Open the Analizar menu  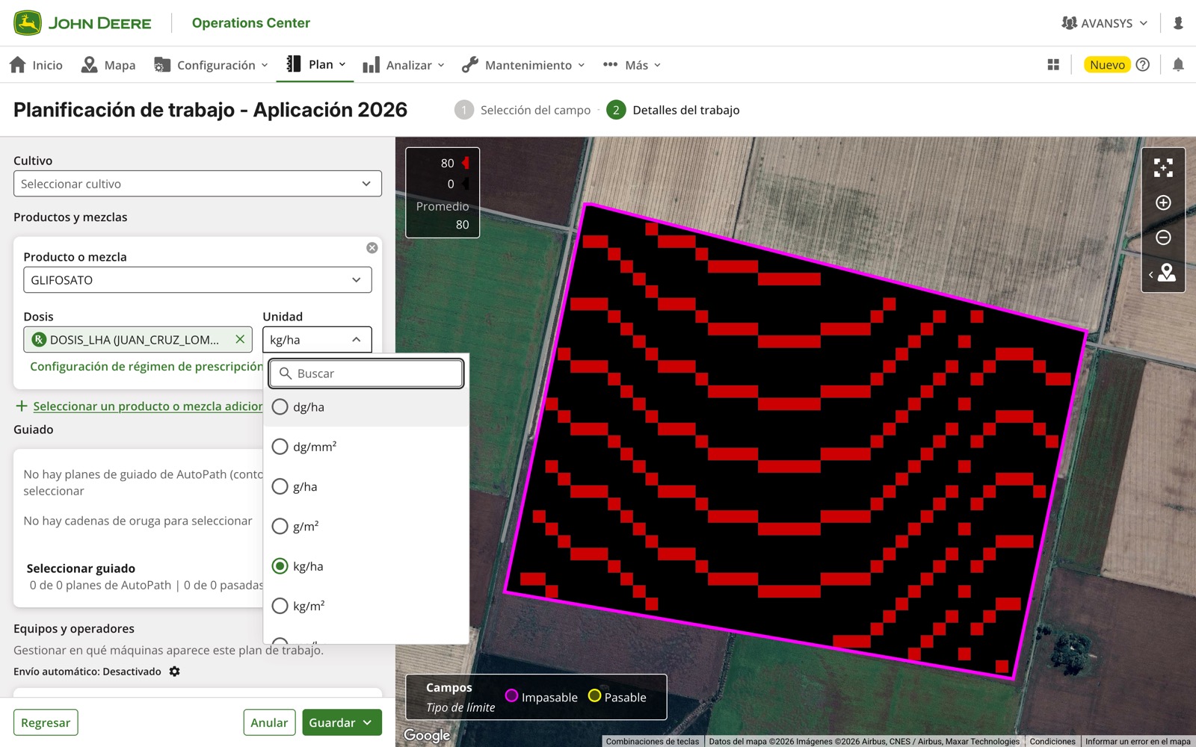coord(404,65)
